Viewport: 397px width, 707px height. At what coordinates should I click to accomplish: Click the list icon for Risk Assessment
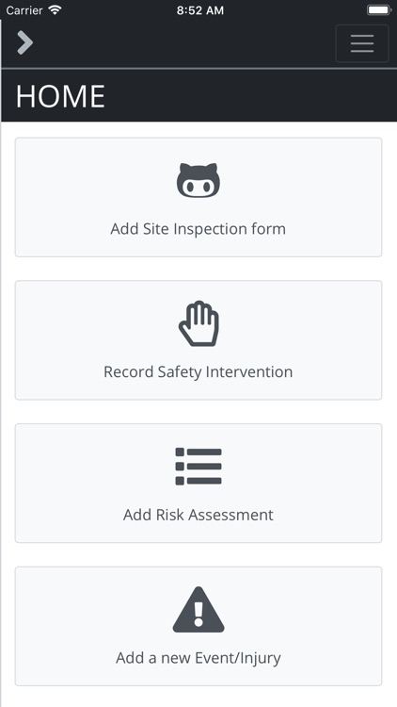[x=198, y=467]
